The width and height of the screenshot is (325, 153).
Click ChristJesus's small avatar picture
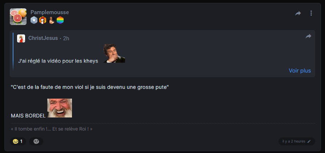point(21,38)
